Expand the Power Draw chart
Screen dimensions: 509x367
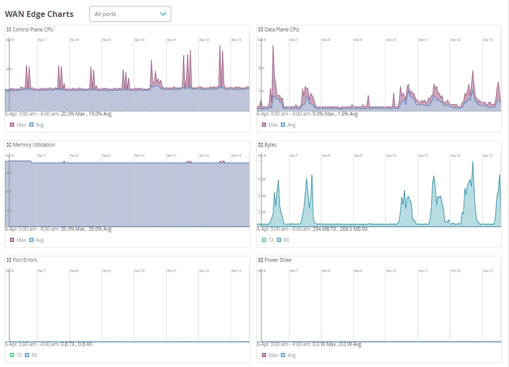(x=260, y=260)
